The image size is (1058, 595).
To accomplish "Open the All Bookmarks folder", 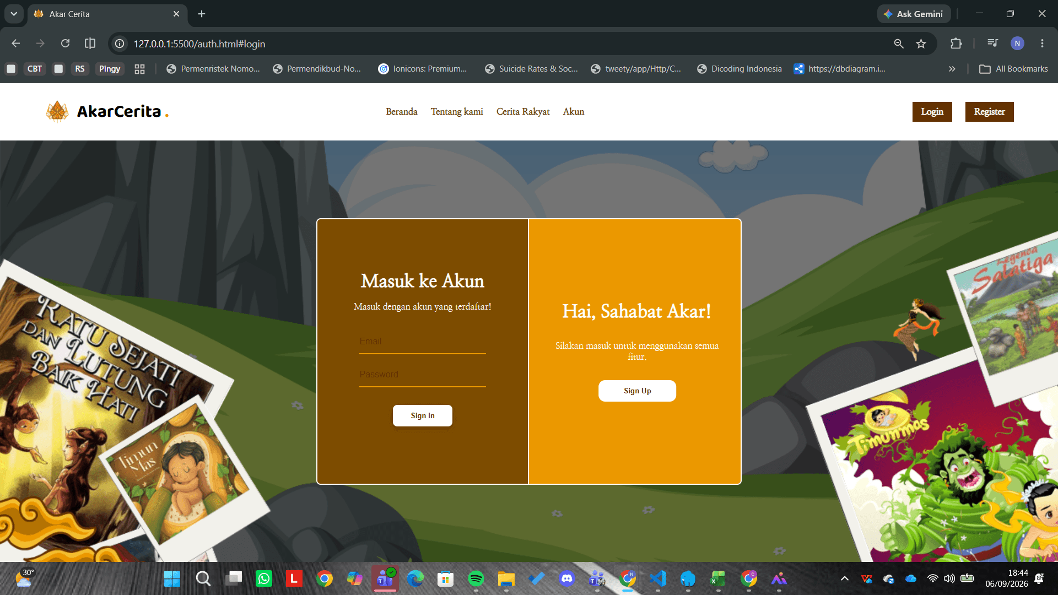I will click(x=1014, y=69).
